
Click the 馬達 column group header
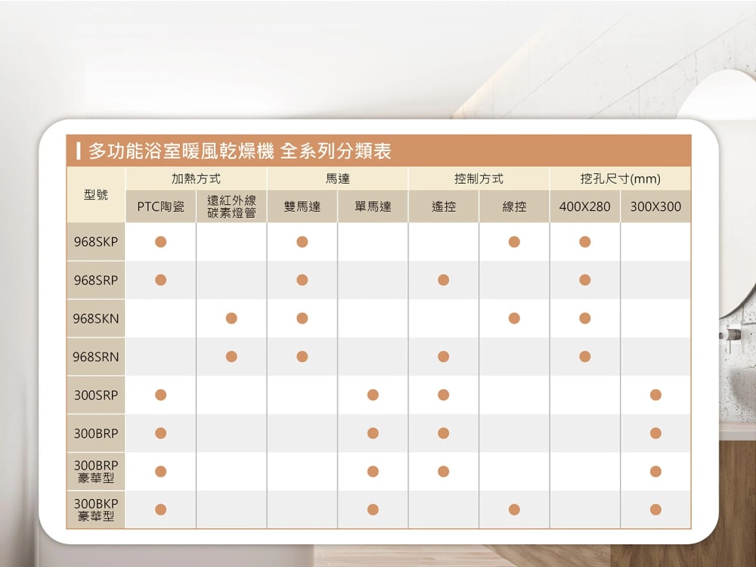coord(337,179)
